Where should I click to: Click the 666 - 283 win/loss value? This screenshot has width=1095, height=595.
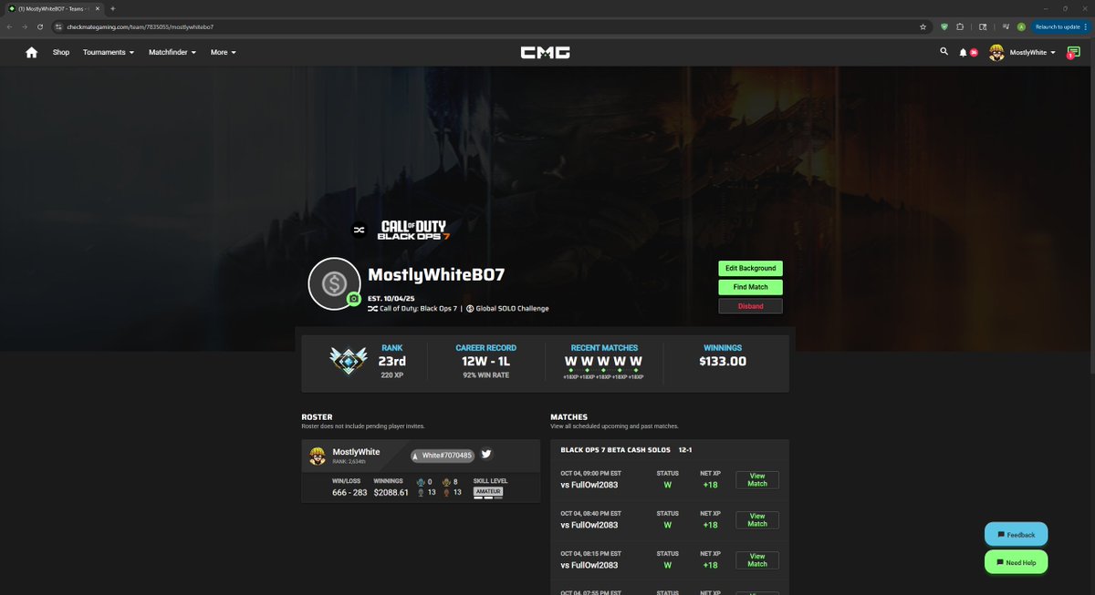point(349,493)
